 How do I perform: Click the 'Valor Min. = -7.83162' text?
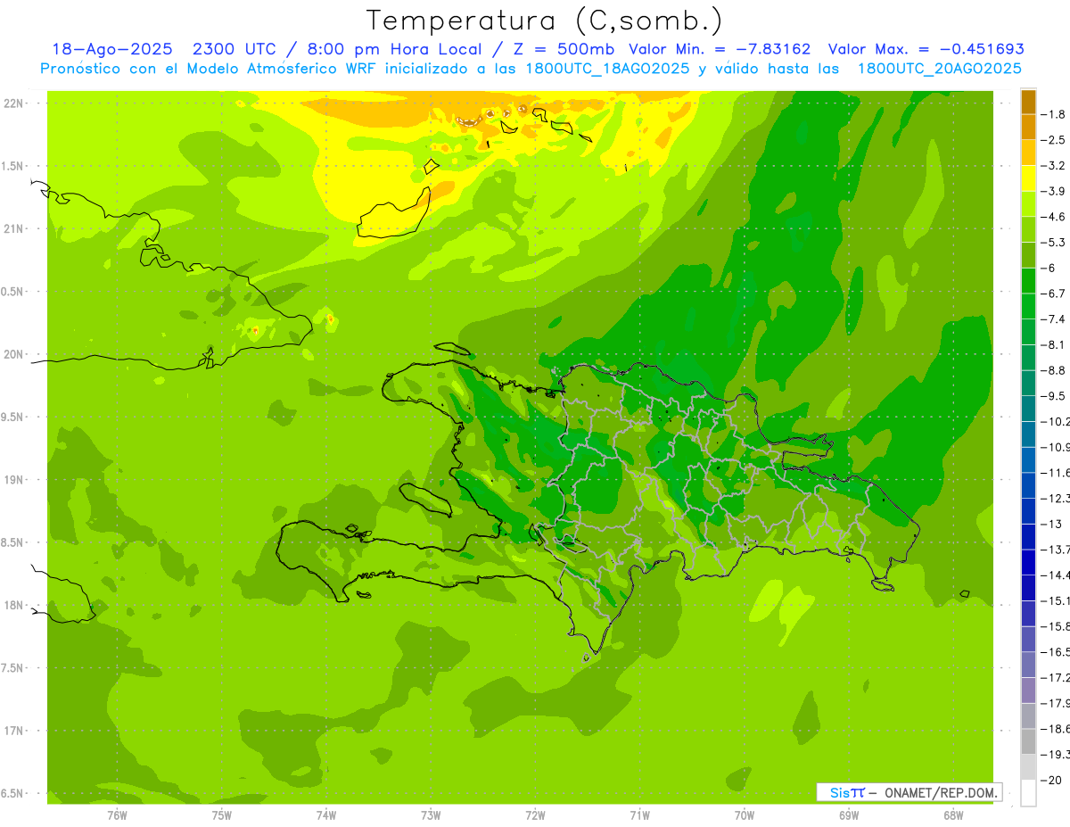pyautogui.click(x=720, y=49)
